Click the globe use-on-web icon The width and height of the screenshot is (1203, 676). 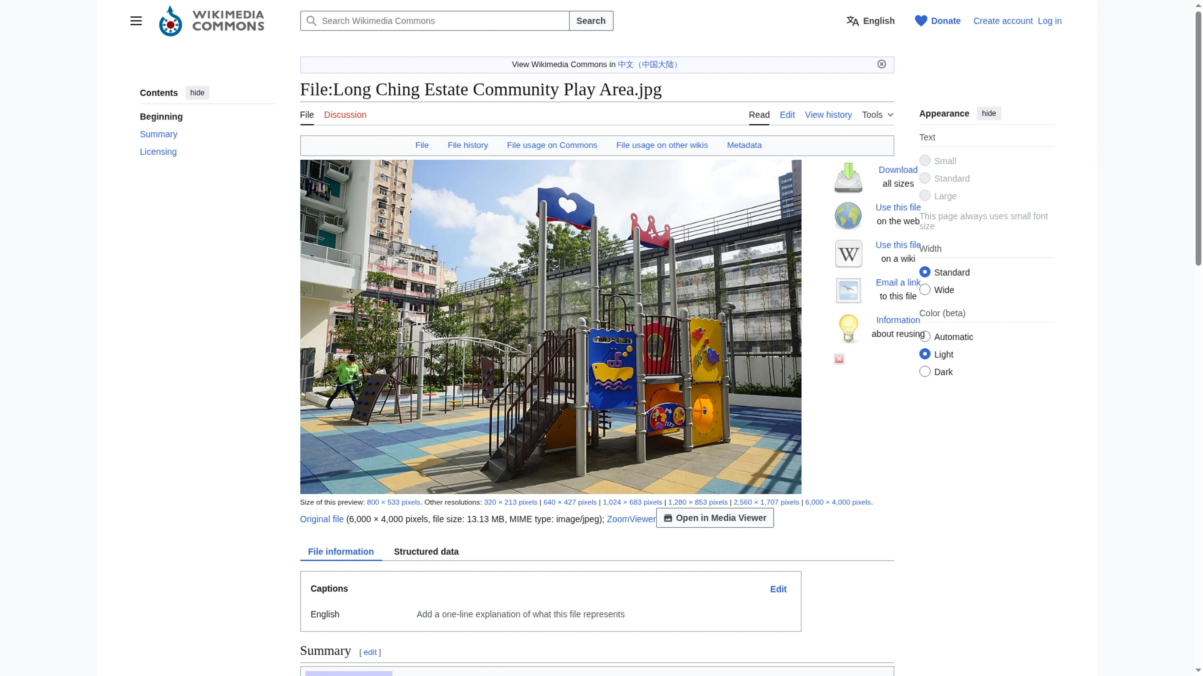pos(848,216)
